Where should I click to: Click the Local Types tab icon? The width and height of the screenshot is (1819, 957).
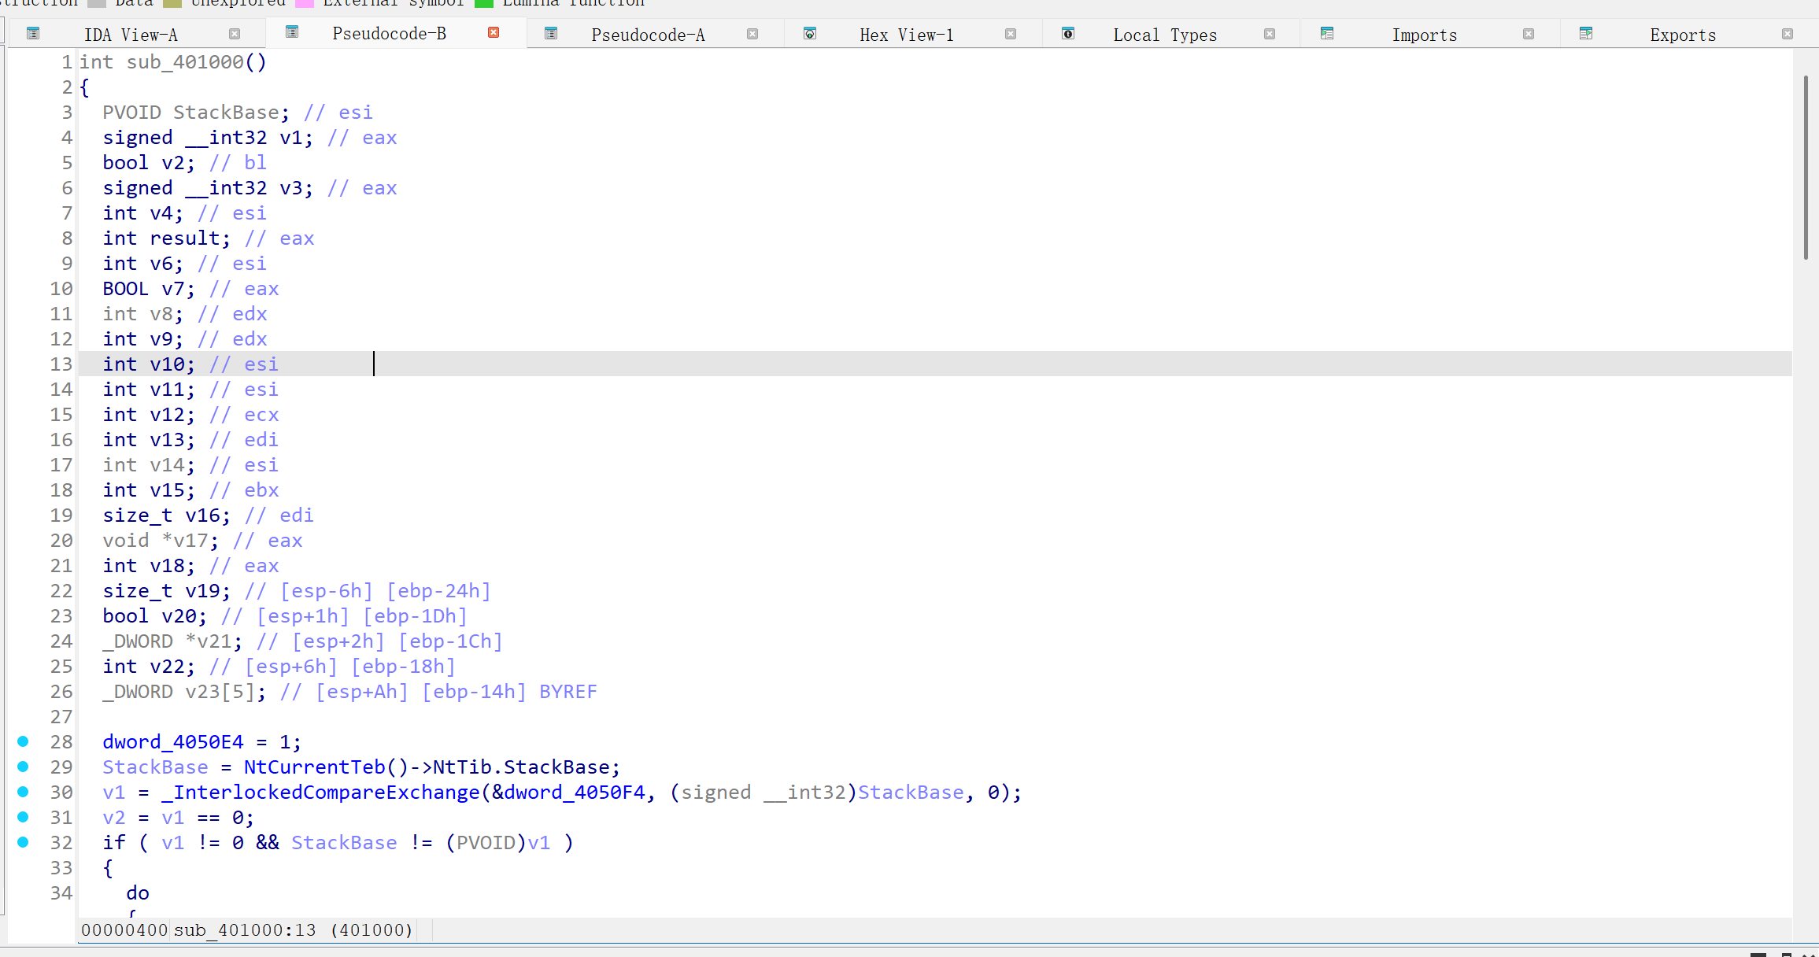(1068, 34)
